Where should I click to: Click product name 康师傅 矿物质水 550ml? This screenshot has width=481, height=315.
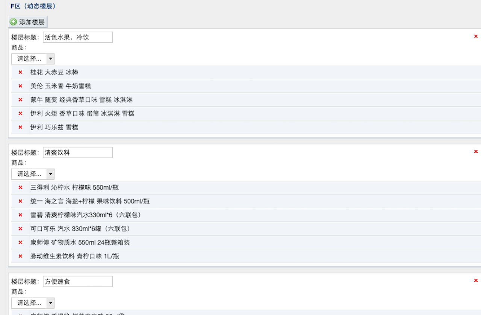click(80, 242)
